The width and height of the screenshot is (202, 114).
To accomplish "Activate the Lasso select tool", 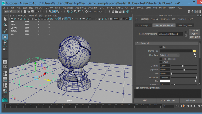I will coord(5,25).
